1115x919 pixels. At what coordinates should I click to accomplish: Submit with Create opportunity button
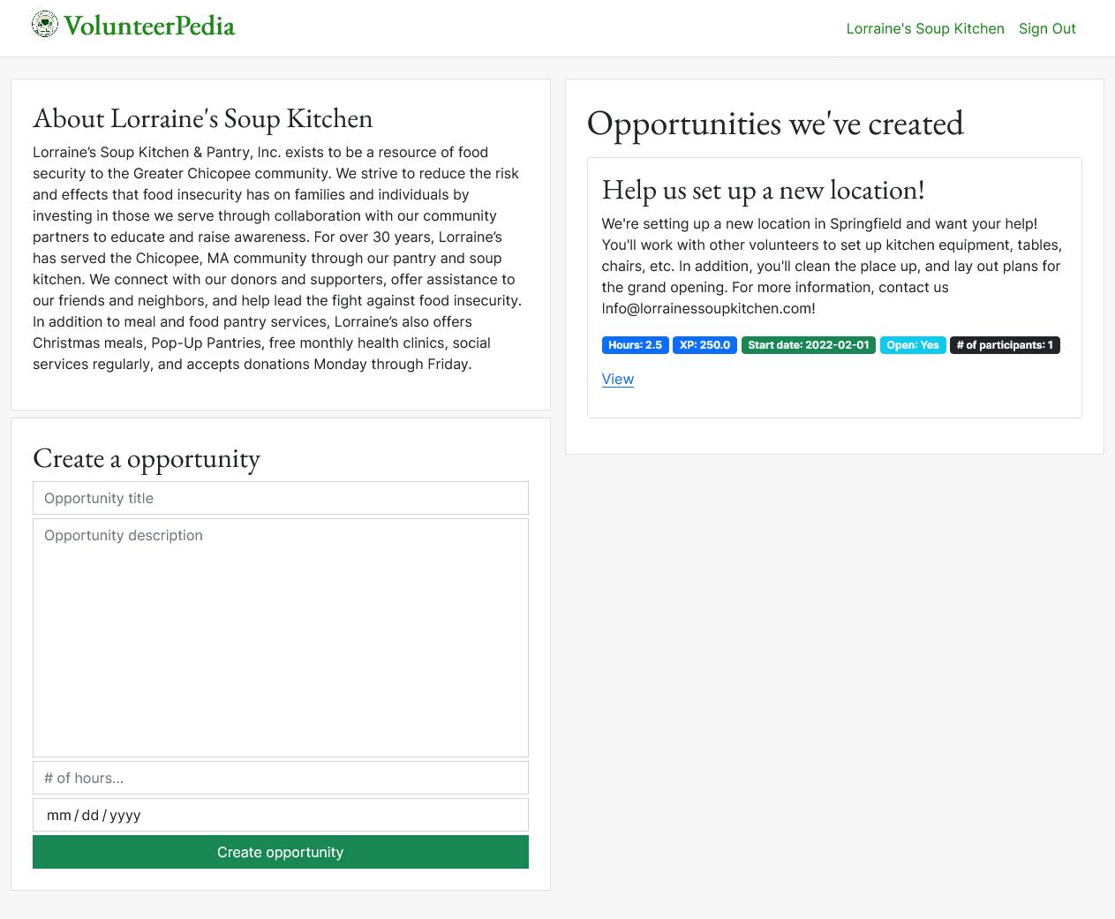281,852
